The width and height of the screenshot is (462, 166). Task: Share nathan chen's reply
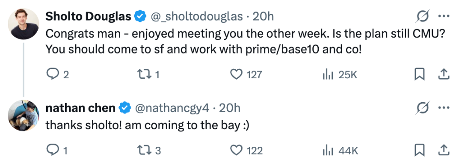click(444, 151)
